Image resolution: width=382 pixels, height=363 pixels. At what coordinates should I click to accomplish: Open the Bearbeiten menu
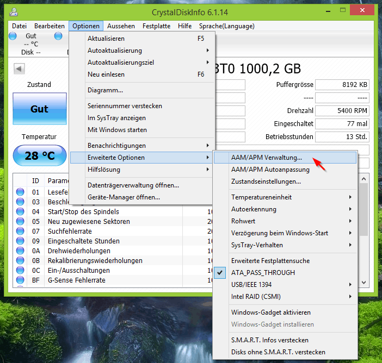click(50, 26)
